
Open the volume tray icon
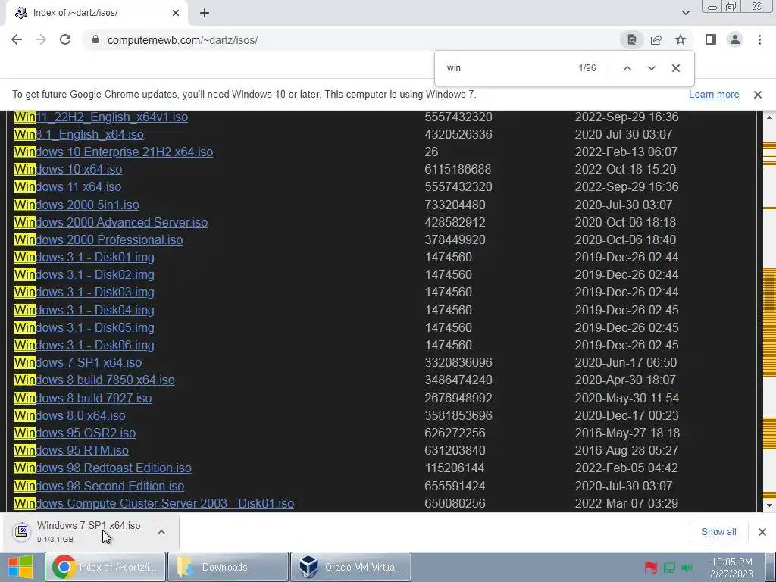click(687, 568)
